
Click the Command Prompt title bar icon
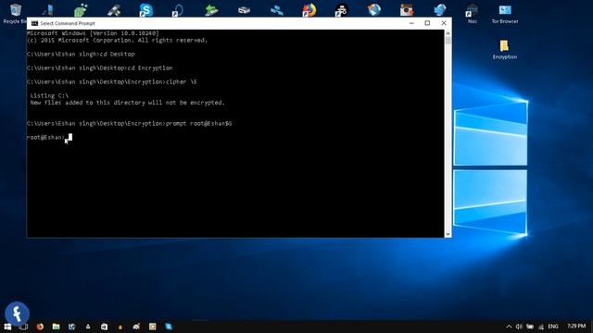34,23
